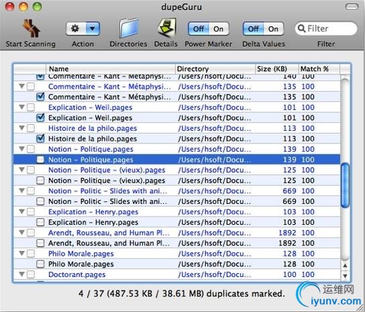The width and height of the screenshot is (365, 312).
Task: Open the Directories folder icon
Action: pyautogui.click(x=129, y=28)
